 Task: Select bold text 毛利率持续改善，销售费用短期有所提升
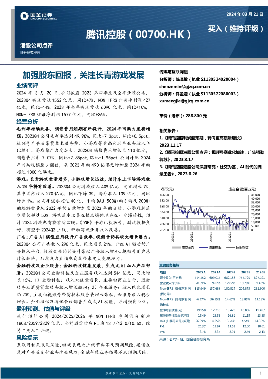tap(59, 129)
